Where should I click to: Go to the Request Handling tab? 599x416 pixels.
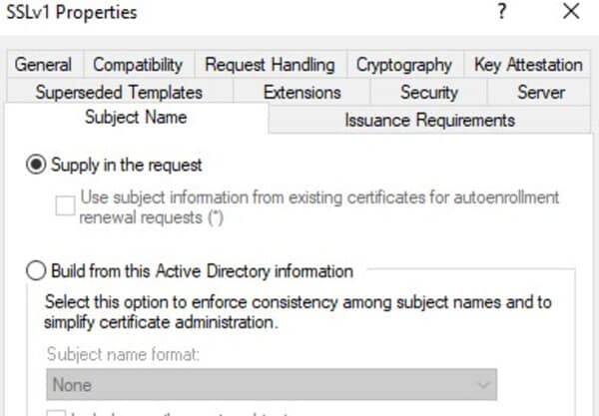[x=270, y=65]
